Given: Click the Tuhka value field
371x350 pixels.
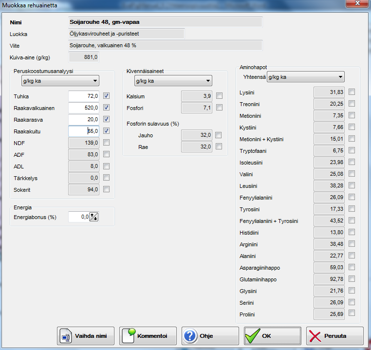Looking at the screenshot, I should 84,96.
